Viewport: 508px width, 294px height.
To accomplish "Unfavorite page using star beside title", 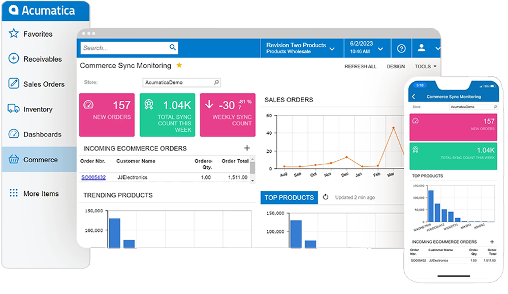I will [x=179, y=65].
